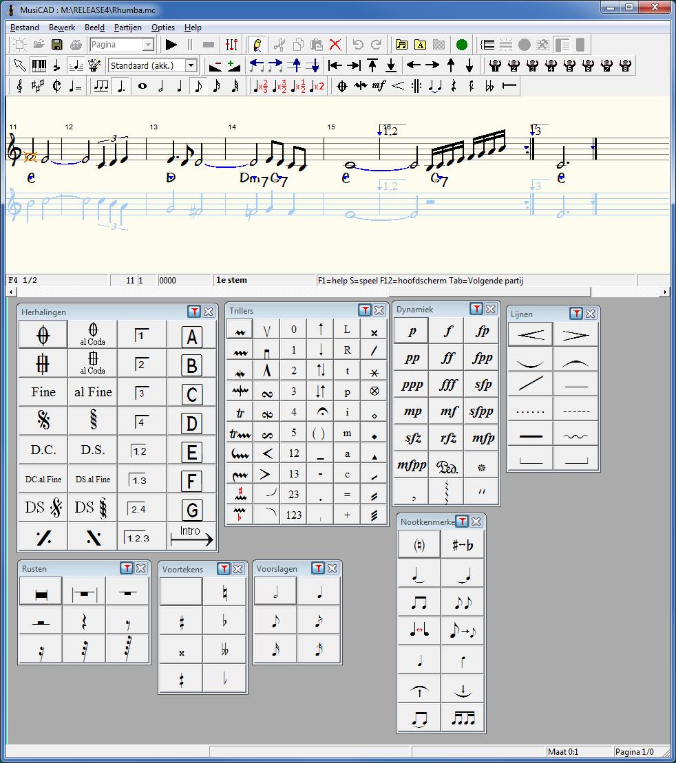Click the pedal Ped. marking
Image resolution: width=676 pixels, height=763 pixels.
pos(447,466)
